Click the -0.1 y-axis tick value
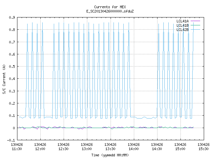 pyautogui.click(x=11, y=140)
